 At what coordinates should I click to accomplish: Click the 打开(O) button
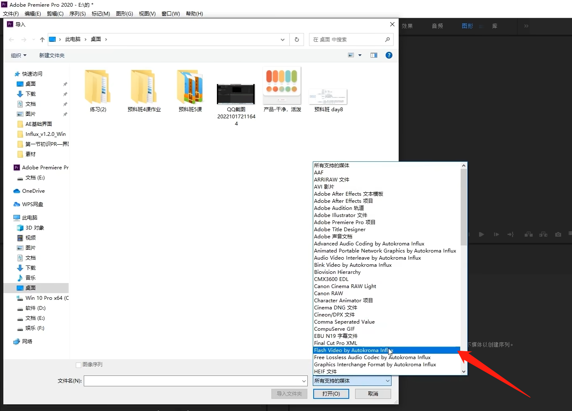331,394
